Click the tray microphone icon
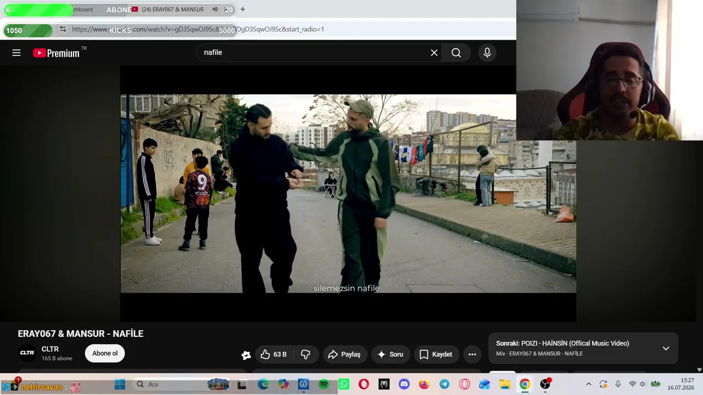Viewport: 703px width, 395px height. coord(618,385)
